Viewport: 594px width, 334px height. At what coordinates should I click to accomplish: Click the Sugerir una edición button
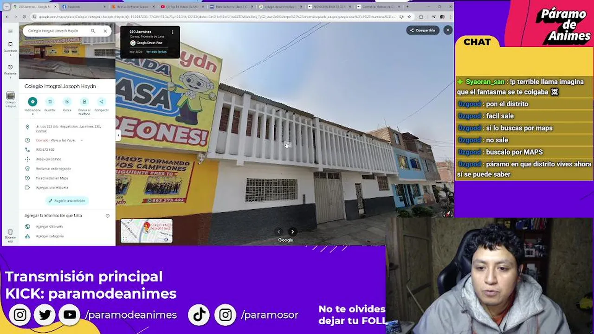(x=67, y=201)
